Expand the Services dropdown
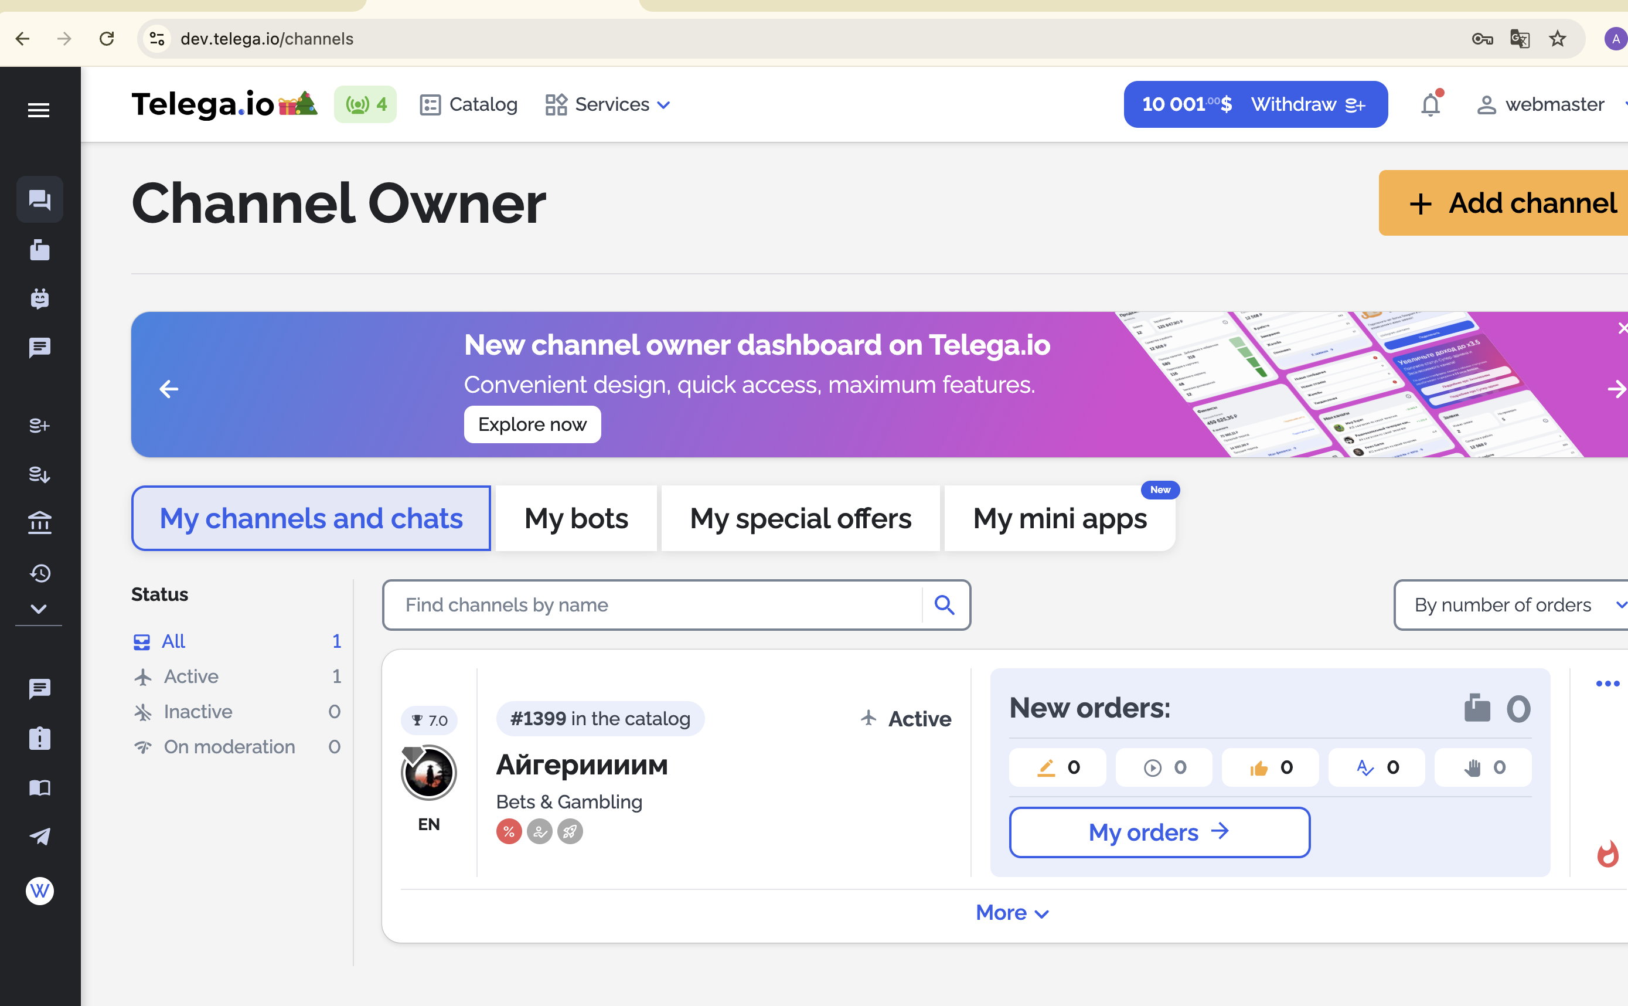This screenshot has height=1006, width=1628. pyautogui.click(x=607, y=104)
